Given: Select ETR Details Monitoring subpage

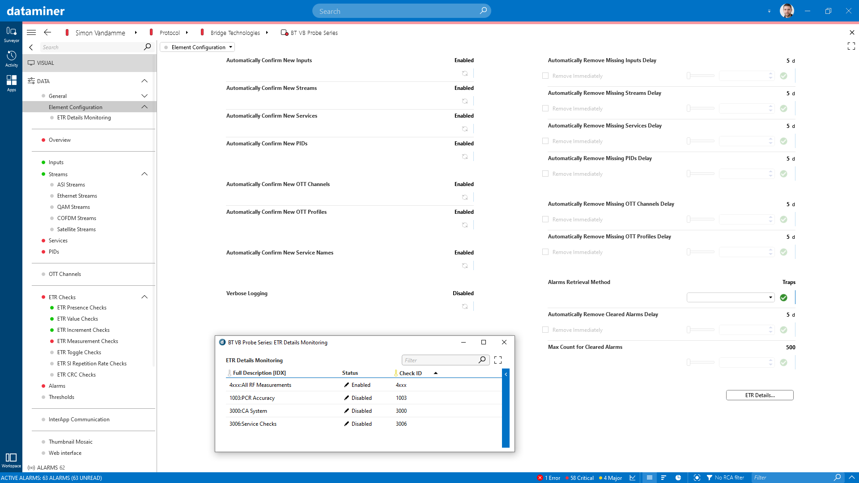Looking at the screenshot, I should tap(84, 118).
